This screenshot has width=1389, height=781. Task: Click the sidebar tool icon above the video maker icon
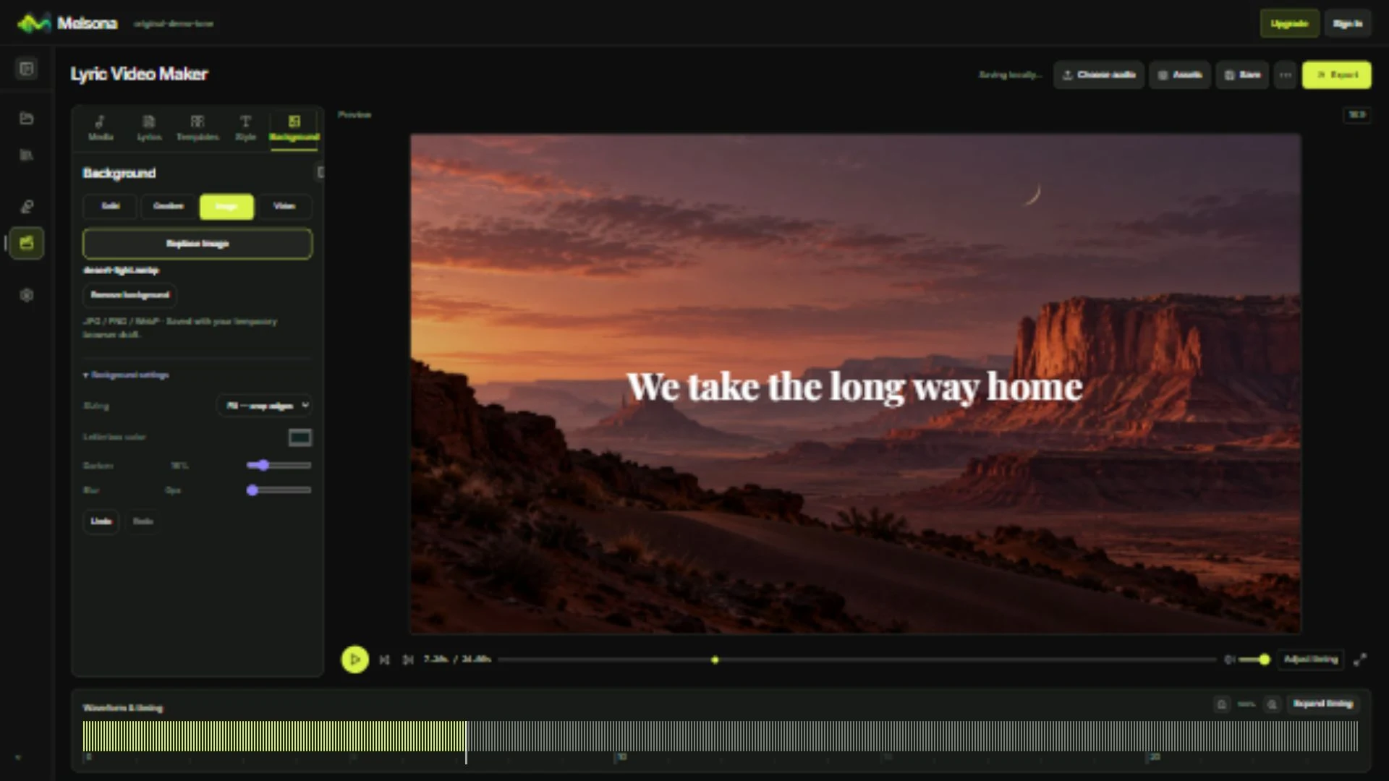(x=27, y=207)
